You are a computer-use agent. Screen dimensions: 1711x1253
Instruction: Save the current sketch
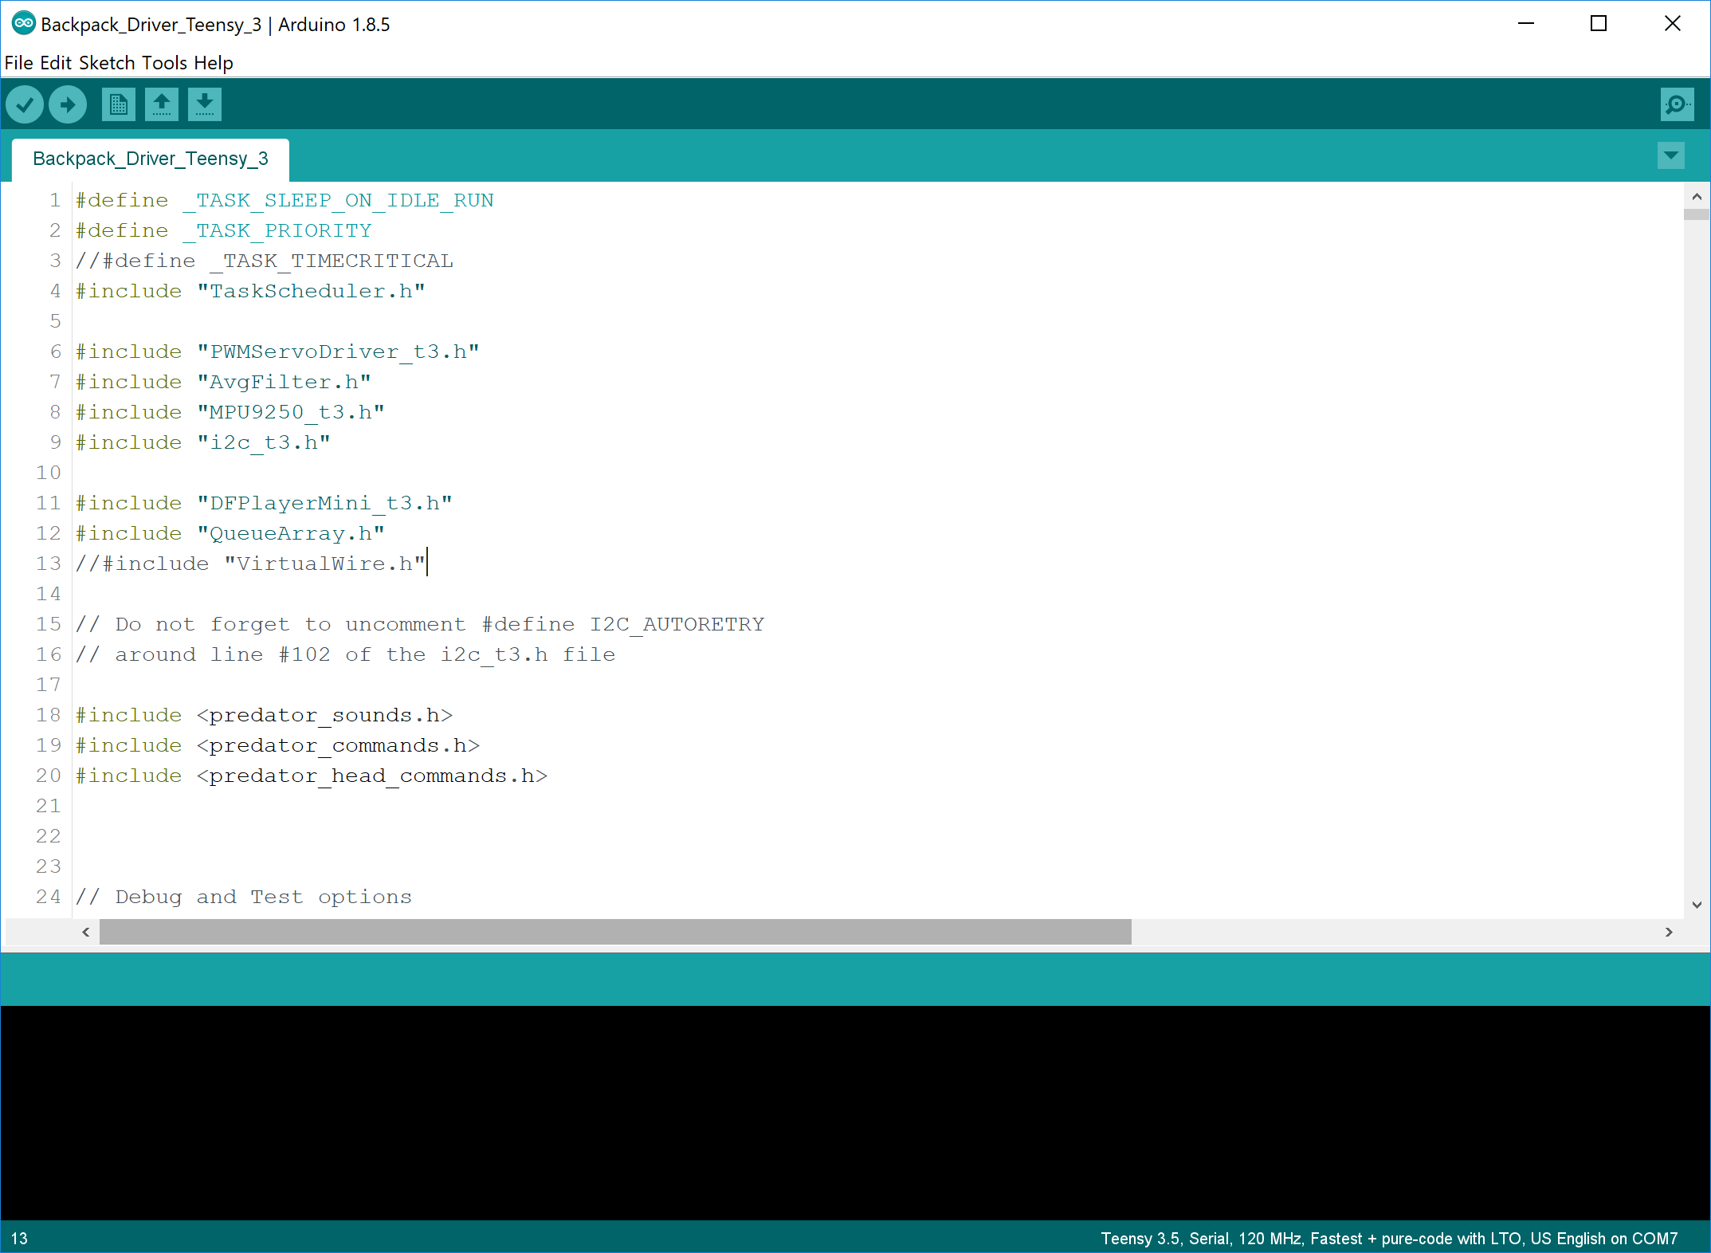pos(204,104)
